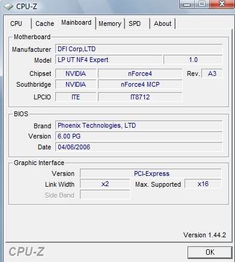Click the Southbridge label
235x262 pixels.
pos(34,84)
